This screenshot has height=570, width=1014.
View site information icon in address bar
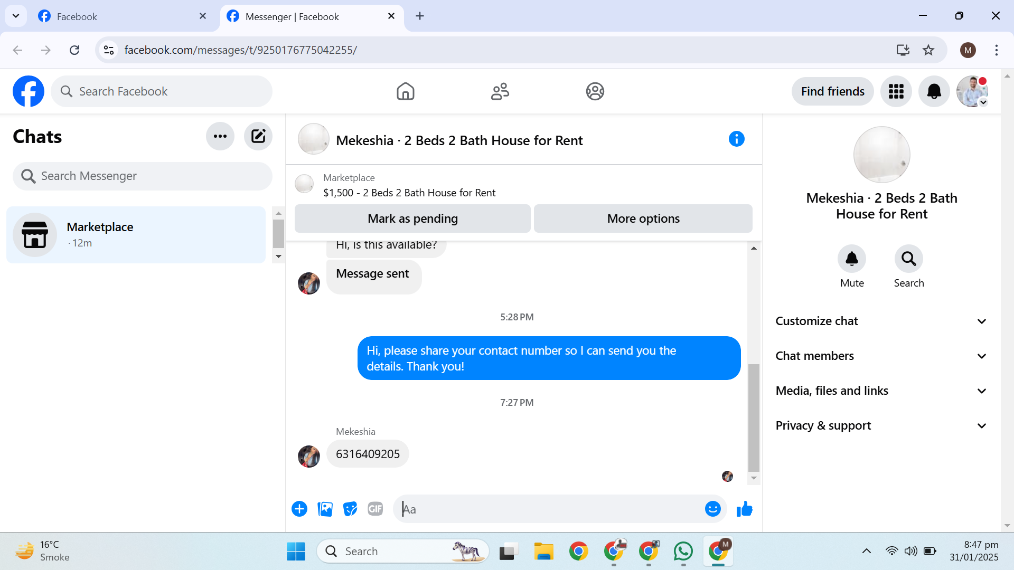pyautogui.click(x=109, y=50)
